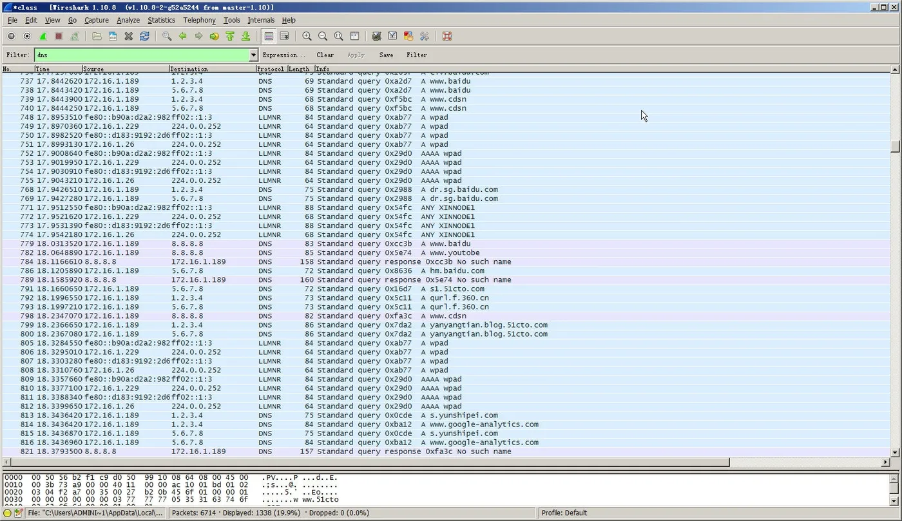Sort by the Destination column header

tap(213, 69)
